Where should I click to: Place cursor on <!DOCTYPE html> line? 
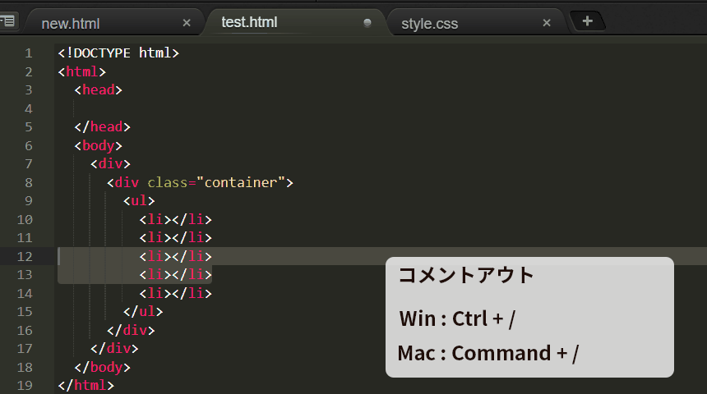(x=118, y=53)
